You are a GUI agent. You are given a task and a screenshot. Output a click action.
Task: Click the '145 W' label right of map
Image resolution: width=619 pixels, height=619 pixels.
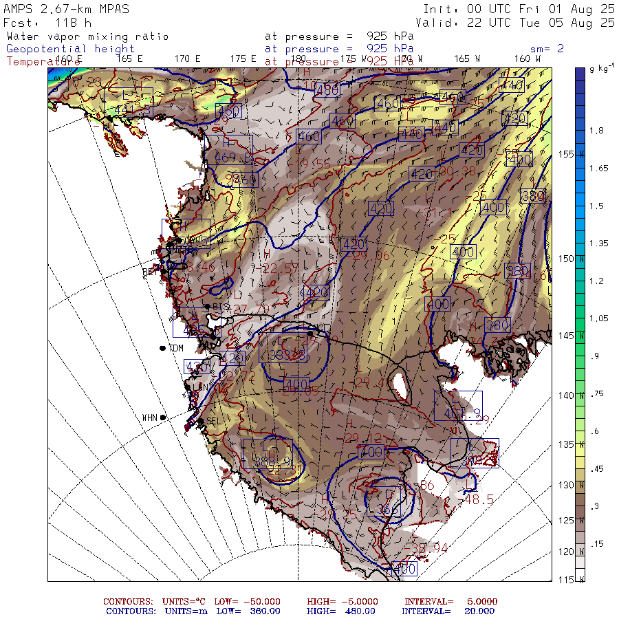point(572,336)
